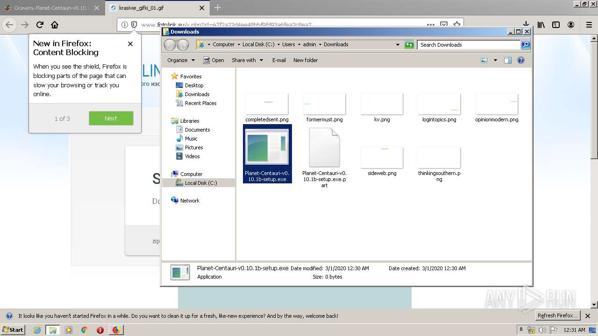This screenshot has height=336, width=598.
Task: Click Search Downloads field
Action: point(469,45)
